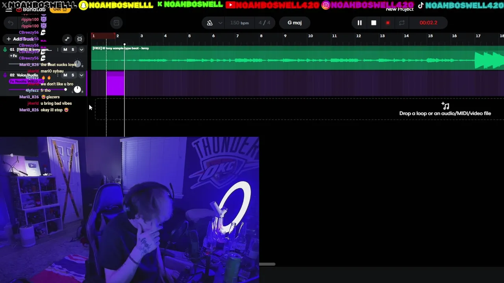The width and height of the screenshot is (504, 283).
Task: Open the G maj key selector
Action: pos(295,23)
